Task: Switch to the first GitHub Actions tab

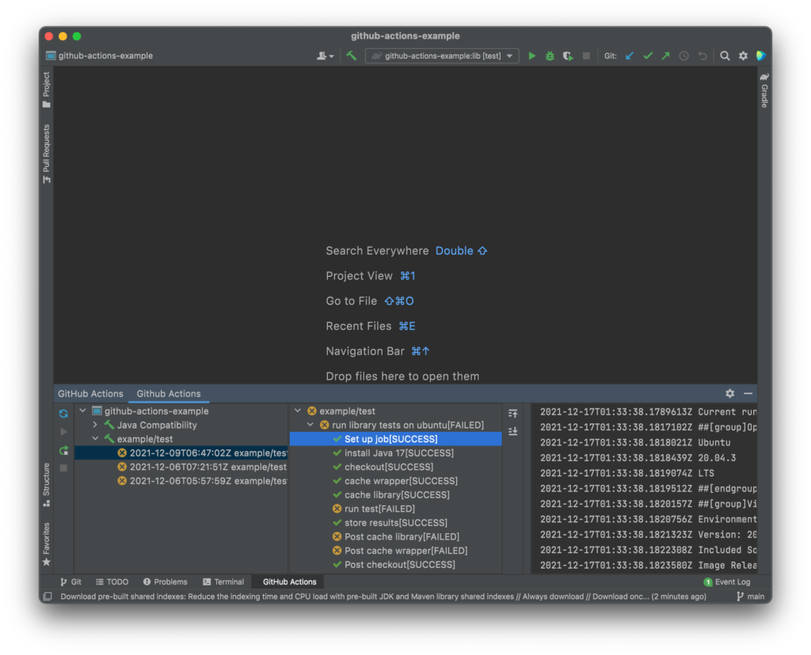Action: (90, 394)
